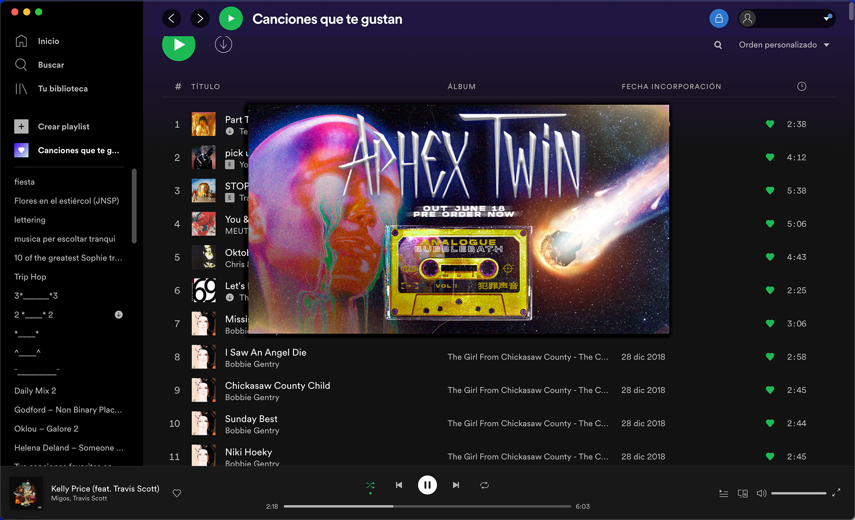Open the Trip Hop playlist
The height and width of the screenshot is (520, 855).
[x=30, y=277]
